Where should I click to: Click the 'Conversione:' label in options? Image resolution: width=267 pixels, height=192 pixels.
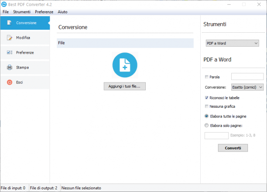tap(216, 87)
